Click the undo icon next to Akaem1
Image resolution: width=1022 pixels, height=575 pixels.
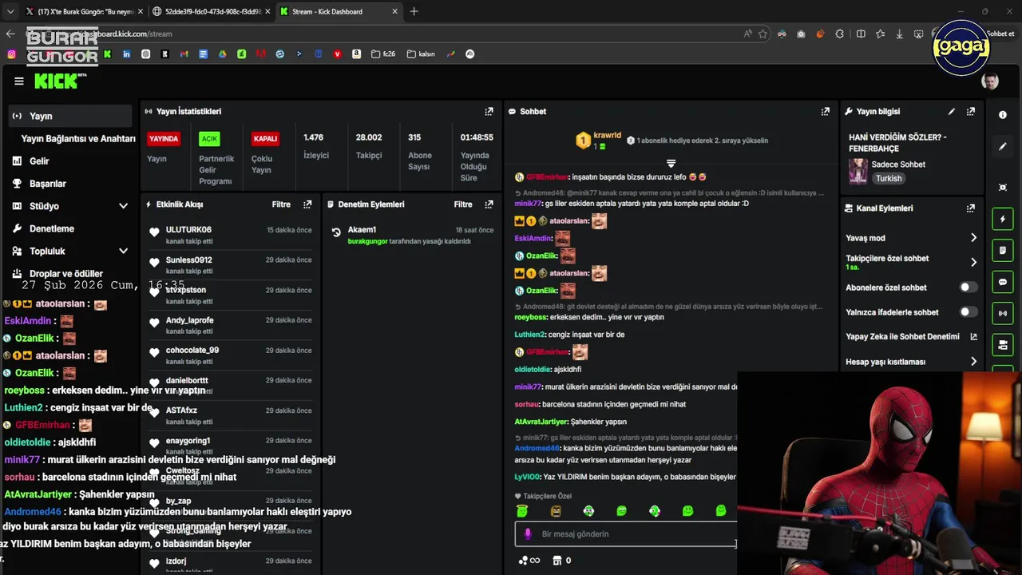[x=336, y=233]
